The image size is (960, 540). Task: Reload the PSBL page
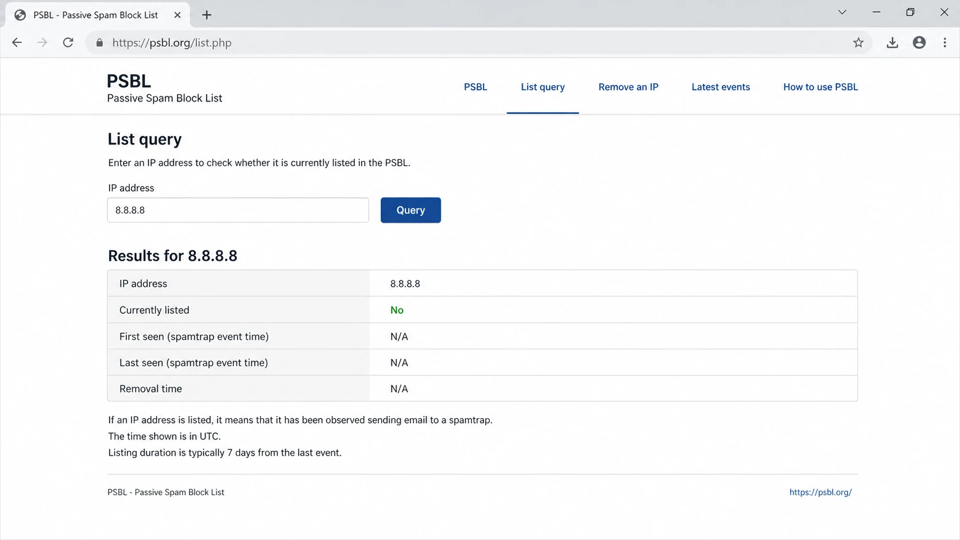click(x=68, y=42)
